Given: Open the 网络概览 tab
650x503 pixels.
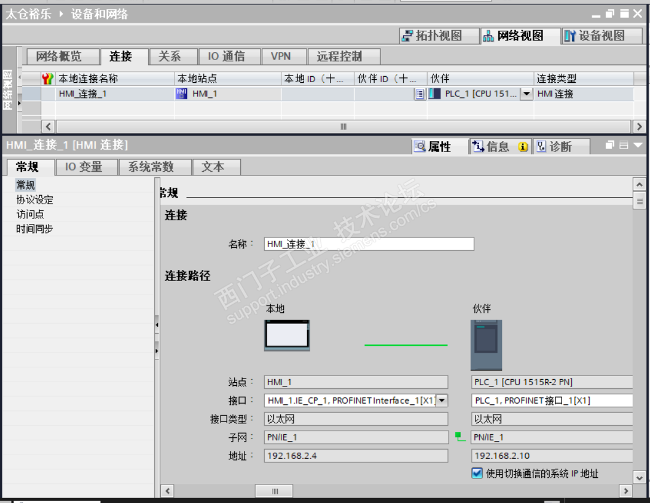Looking at the screenshot, I should click(x=63, y=56).
